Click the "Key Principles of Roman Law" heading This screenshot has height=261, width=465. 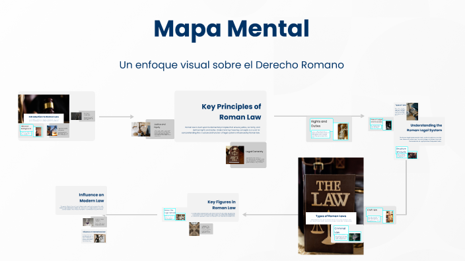[x=231, y=111]
